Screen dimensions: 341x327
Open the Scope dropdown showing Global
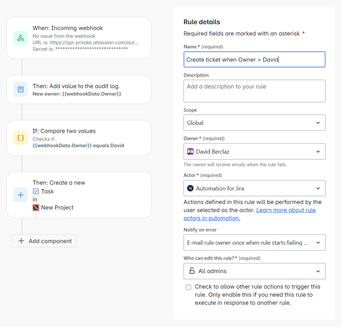[x=254, y=123]
